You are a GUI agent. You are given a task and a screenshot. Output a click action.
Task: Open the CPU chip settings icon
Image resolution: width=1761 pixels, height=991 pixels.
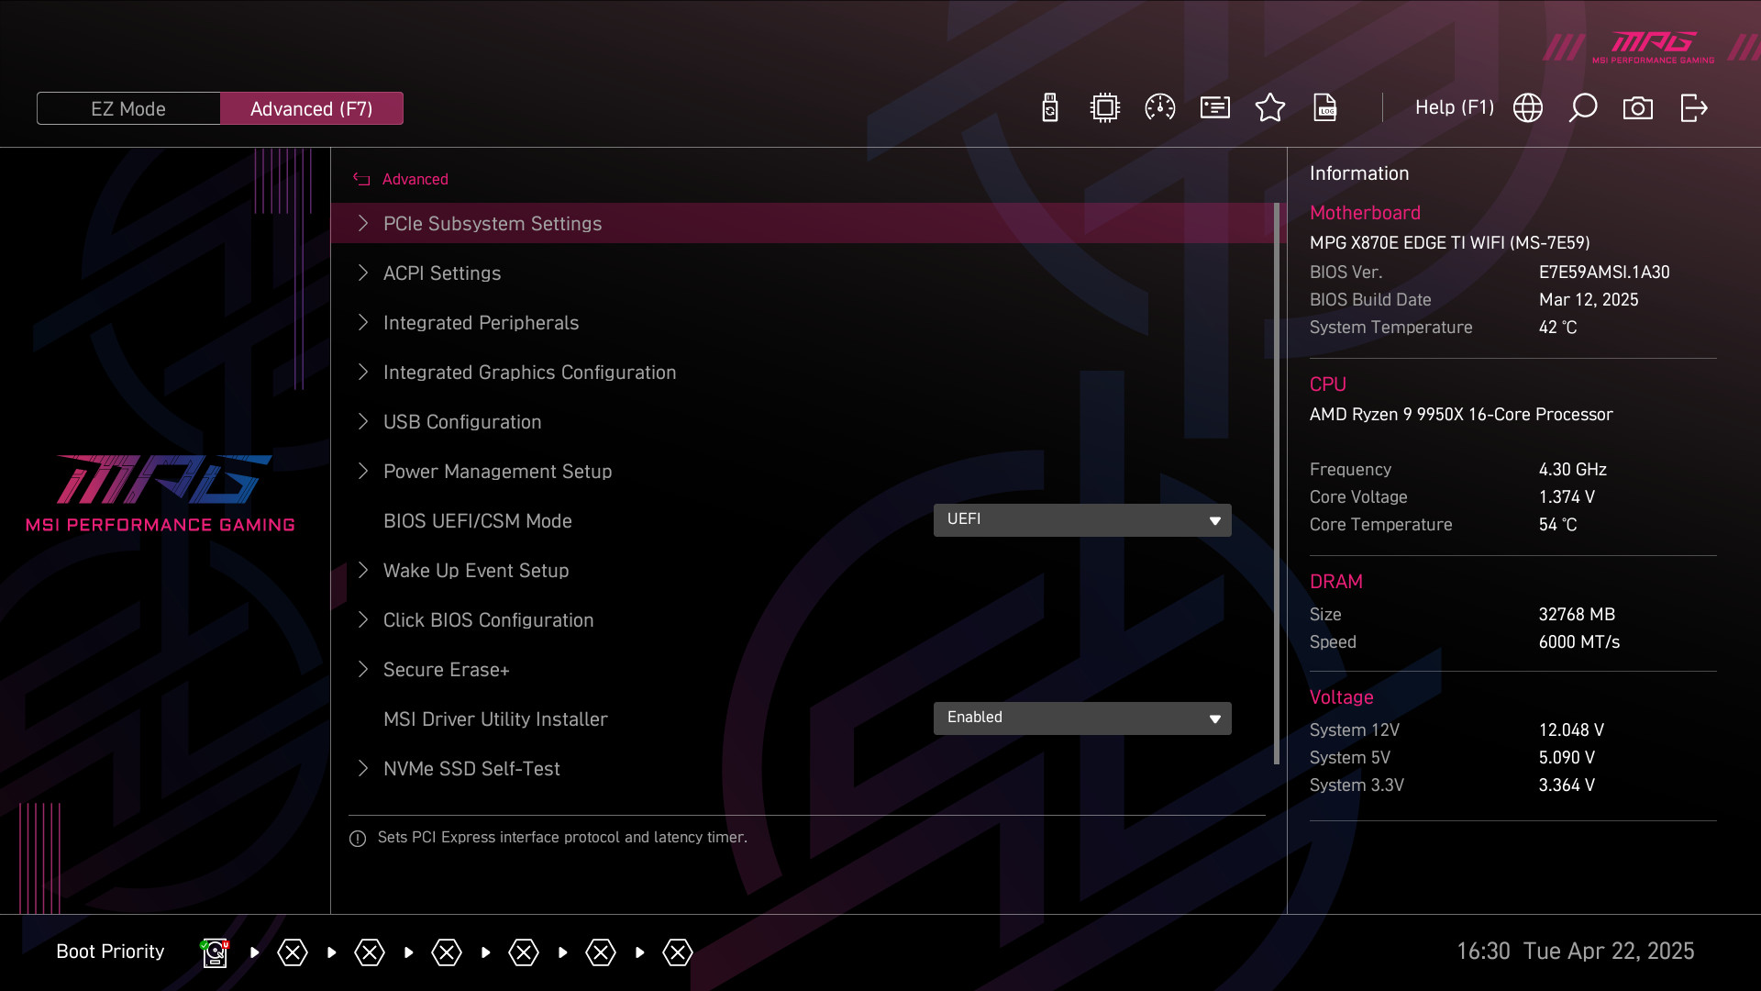[x=1105, y=108]
